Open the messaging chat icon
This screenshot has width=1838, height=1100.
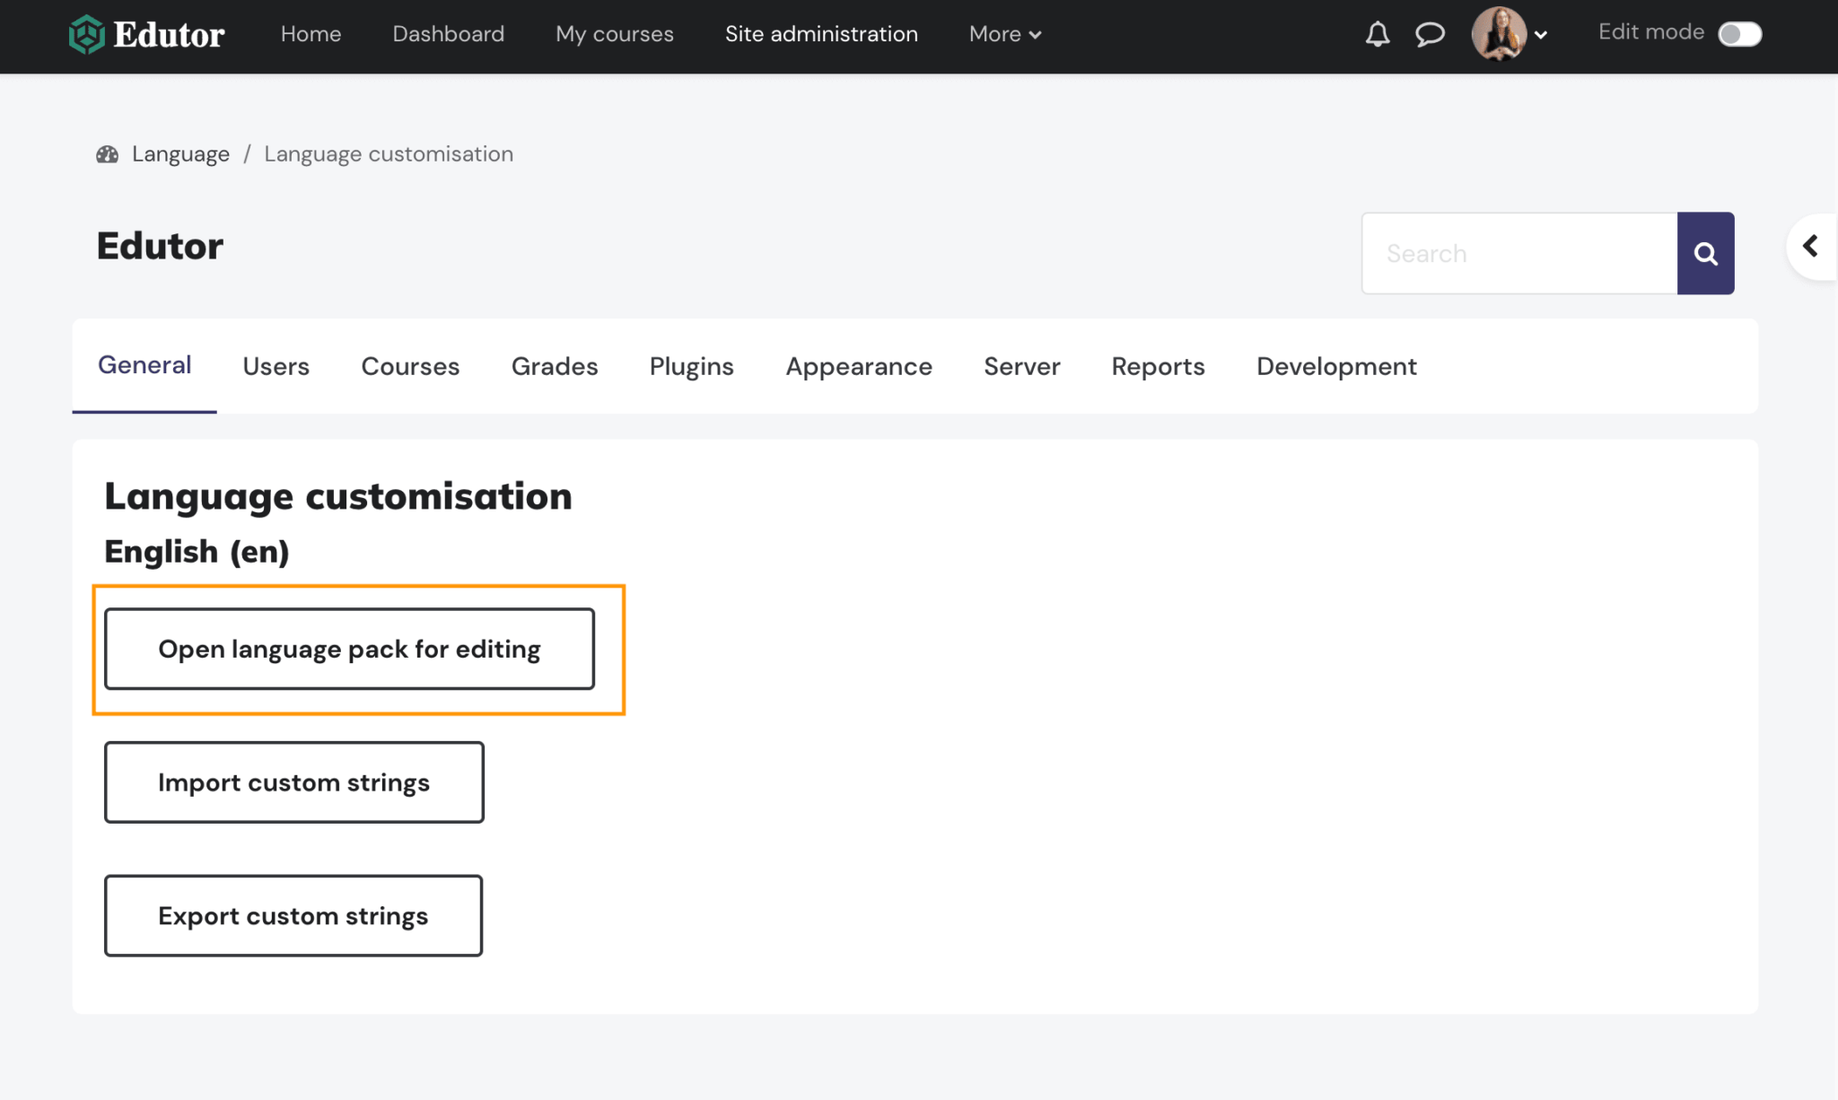pos(1431,34)
